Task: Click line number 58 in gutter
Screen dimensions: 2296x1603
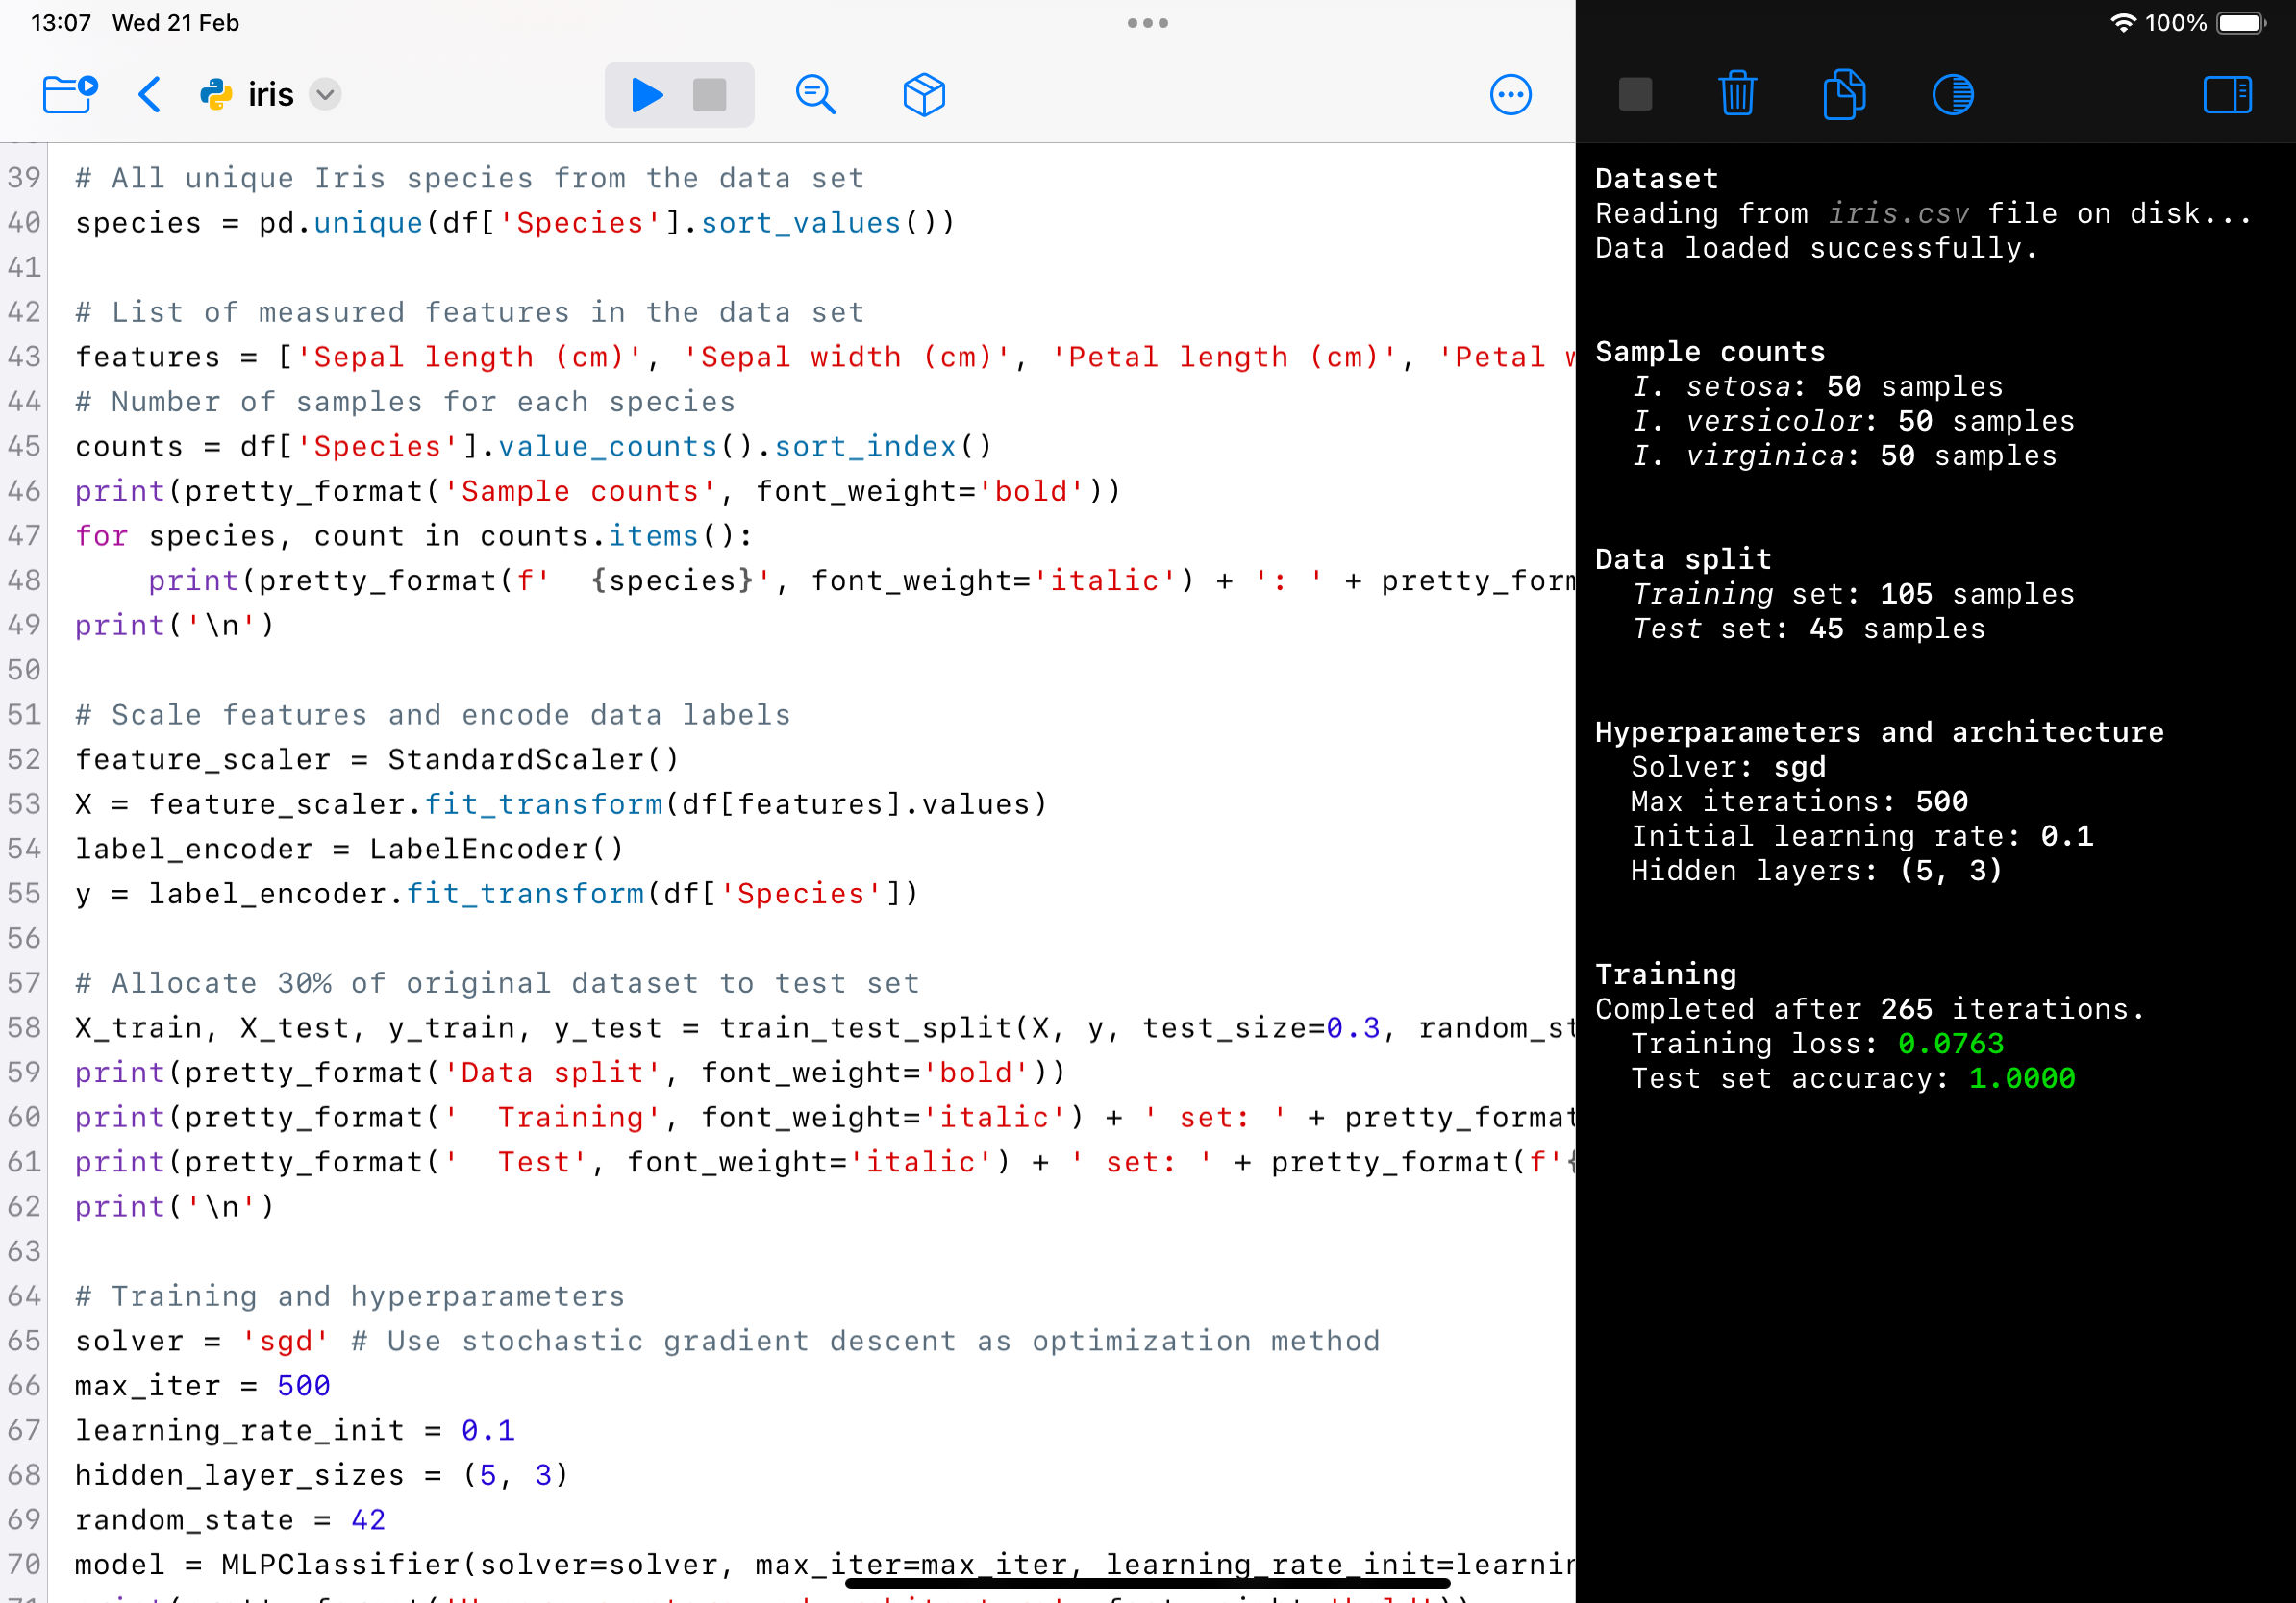Action: point(24,1027)
